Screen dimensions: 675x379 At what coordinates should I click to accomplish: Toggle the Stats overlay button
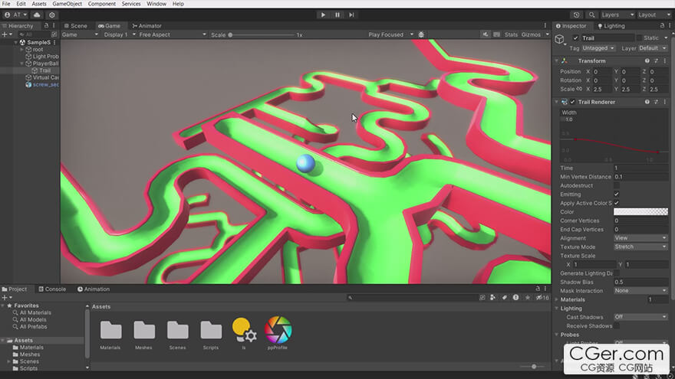coord(511,34)
